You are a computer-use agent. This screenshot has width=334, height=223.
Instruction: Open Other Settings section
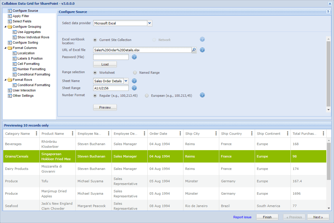[x=23, y=96]
